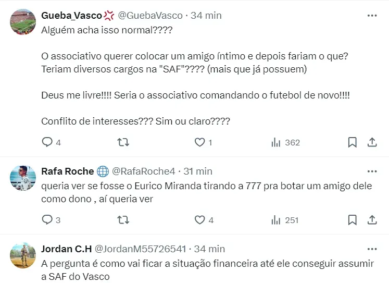Viewport: 389px width, 283px height.
Task: Like Gueba_Vasco's tweet
Action: tap(199, 142)
